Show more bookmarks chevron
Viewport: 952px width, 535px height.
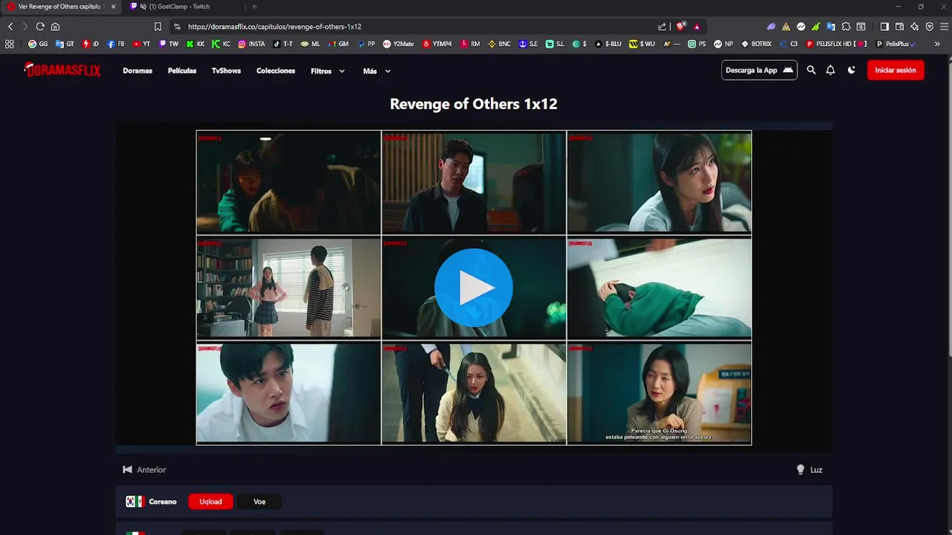click(x=937, y=44)
